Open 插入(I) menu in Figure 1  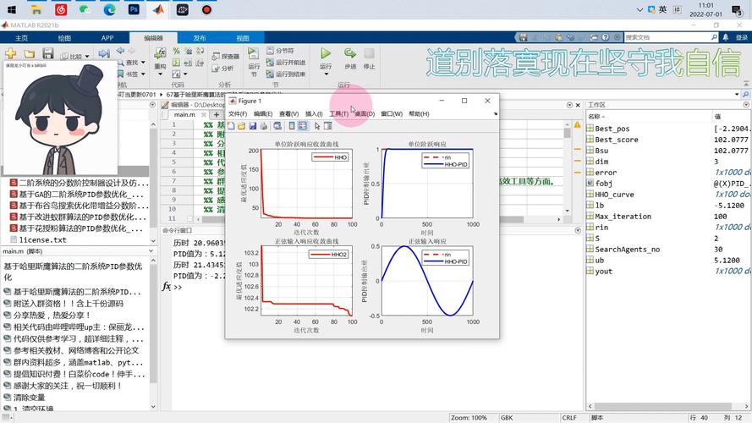click(314, 113)
